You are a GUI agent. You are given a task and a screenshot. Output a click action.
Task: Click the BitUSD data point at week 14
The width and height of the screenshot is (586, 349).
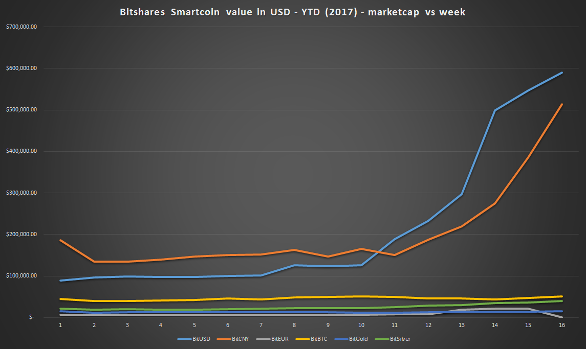click(495, 110)
